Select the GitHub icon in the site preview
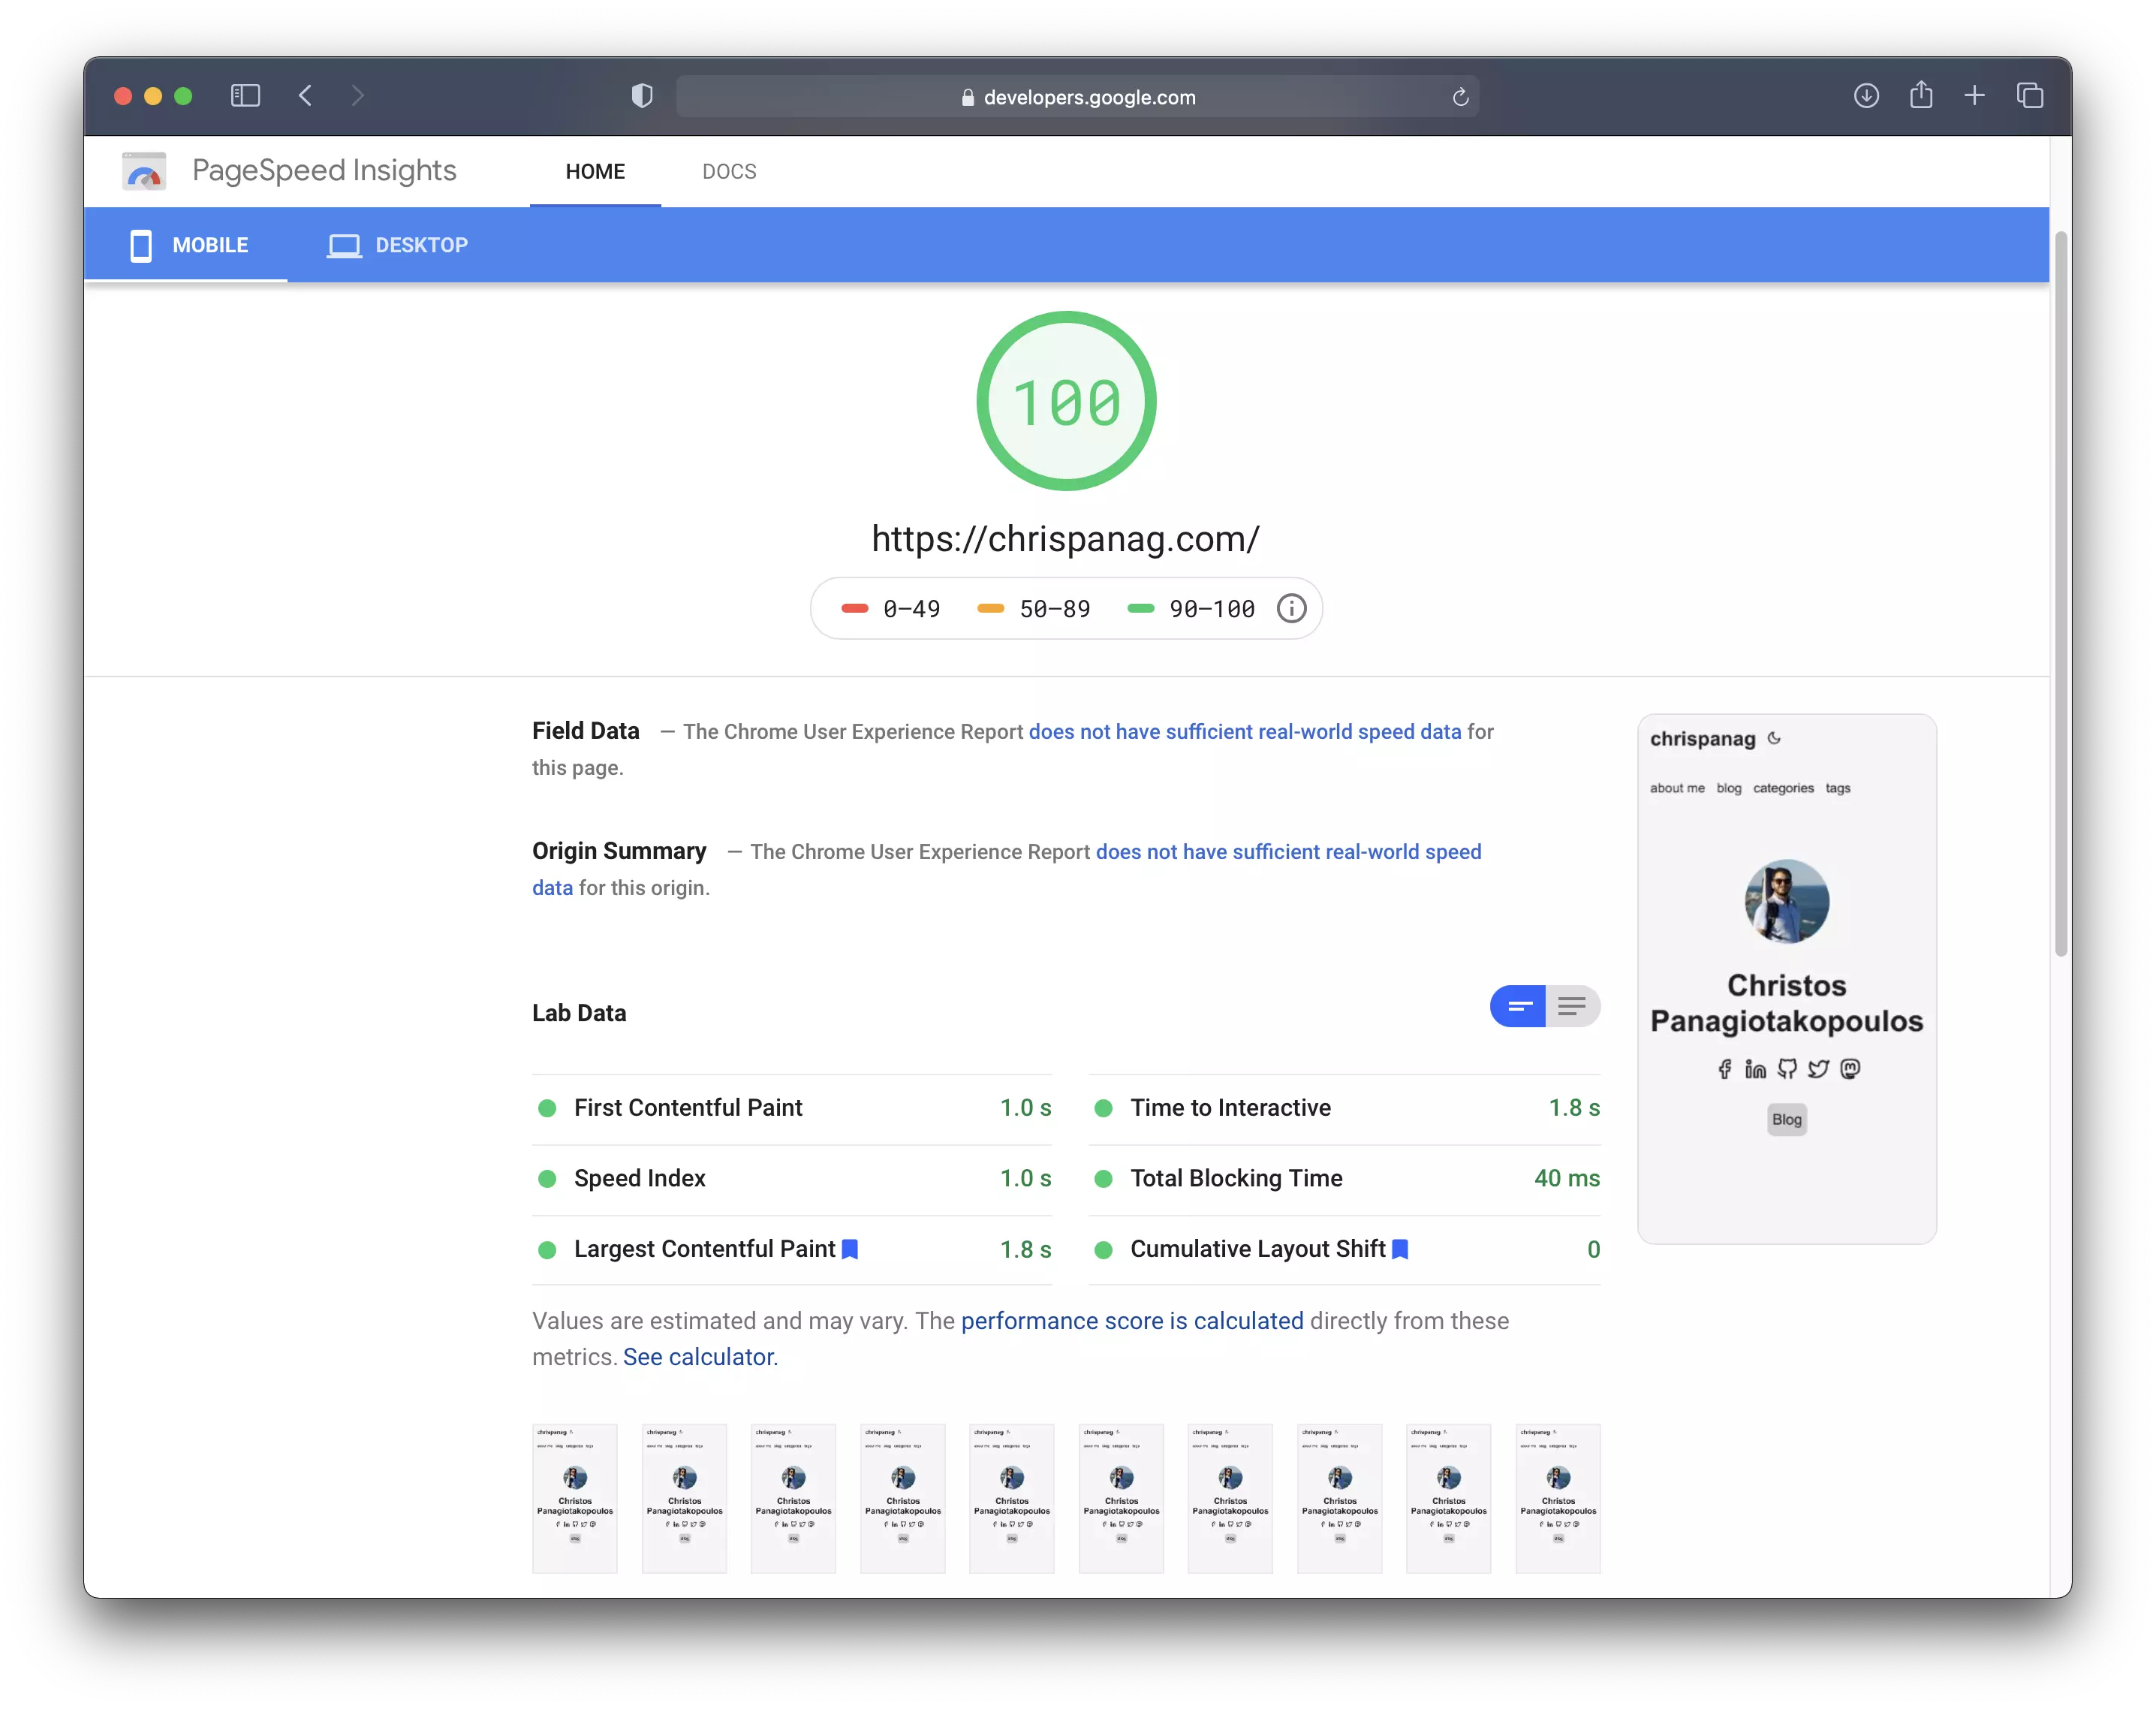Image resolution: width=2156 pixels, height=1709 pixels. point(1787,1069)
